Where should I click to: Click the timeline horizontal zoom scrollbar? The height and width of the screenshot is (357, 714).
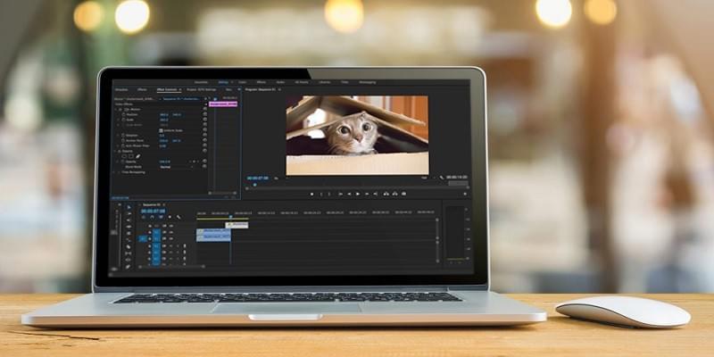point(171,266)
